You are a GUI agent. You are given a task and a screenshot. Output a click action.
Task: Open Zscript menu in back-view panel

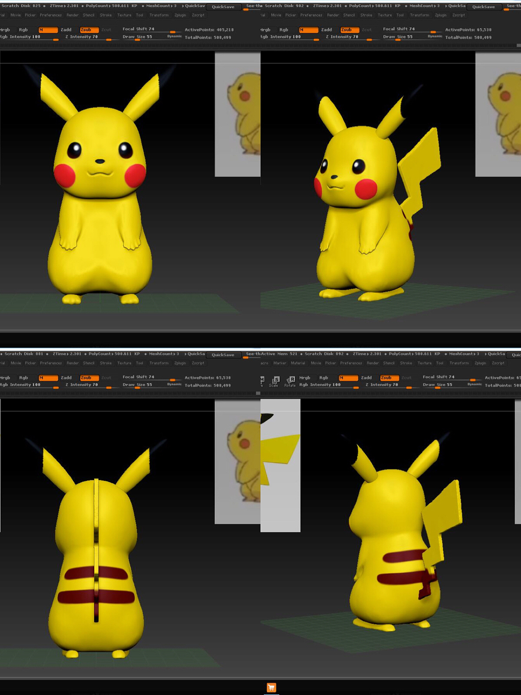(x=198, y=363)
